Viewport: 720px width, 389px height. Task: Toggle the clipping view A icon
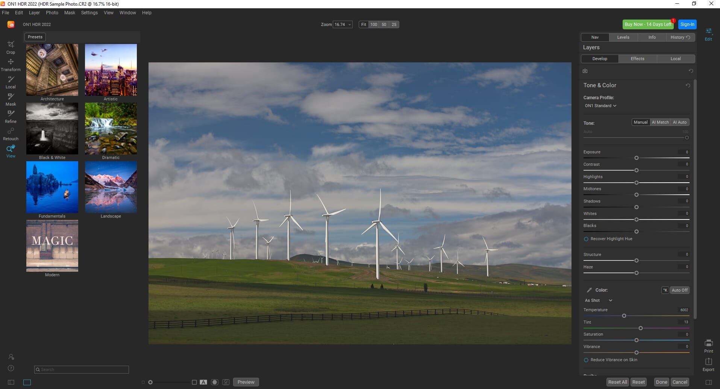[203, 382]
